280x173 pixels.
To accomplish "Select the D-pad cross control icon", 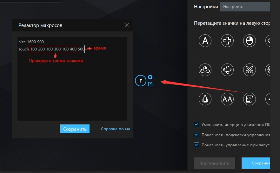I will click(x=227, y=40).
